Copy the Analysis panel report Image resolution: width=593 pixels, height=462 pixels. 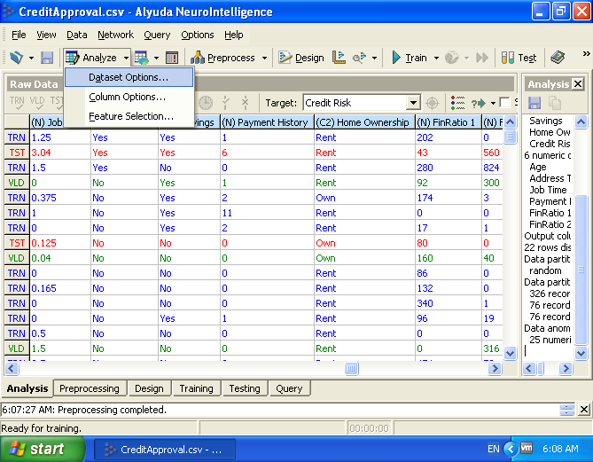(x=554, y=103)
